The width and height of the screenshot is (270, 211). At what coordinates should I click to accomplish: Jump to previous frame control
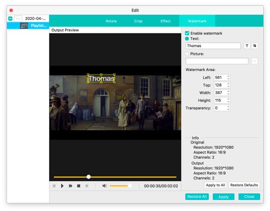(x=54, y=186)
